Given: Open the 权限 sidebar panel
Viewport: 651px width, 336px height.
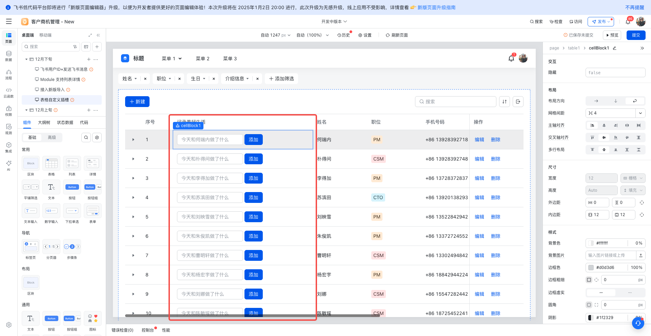Looking at the screenshot, I should pos(9,111).
